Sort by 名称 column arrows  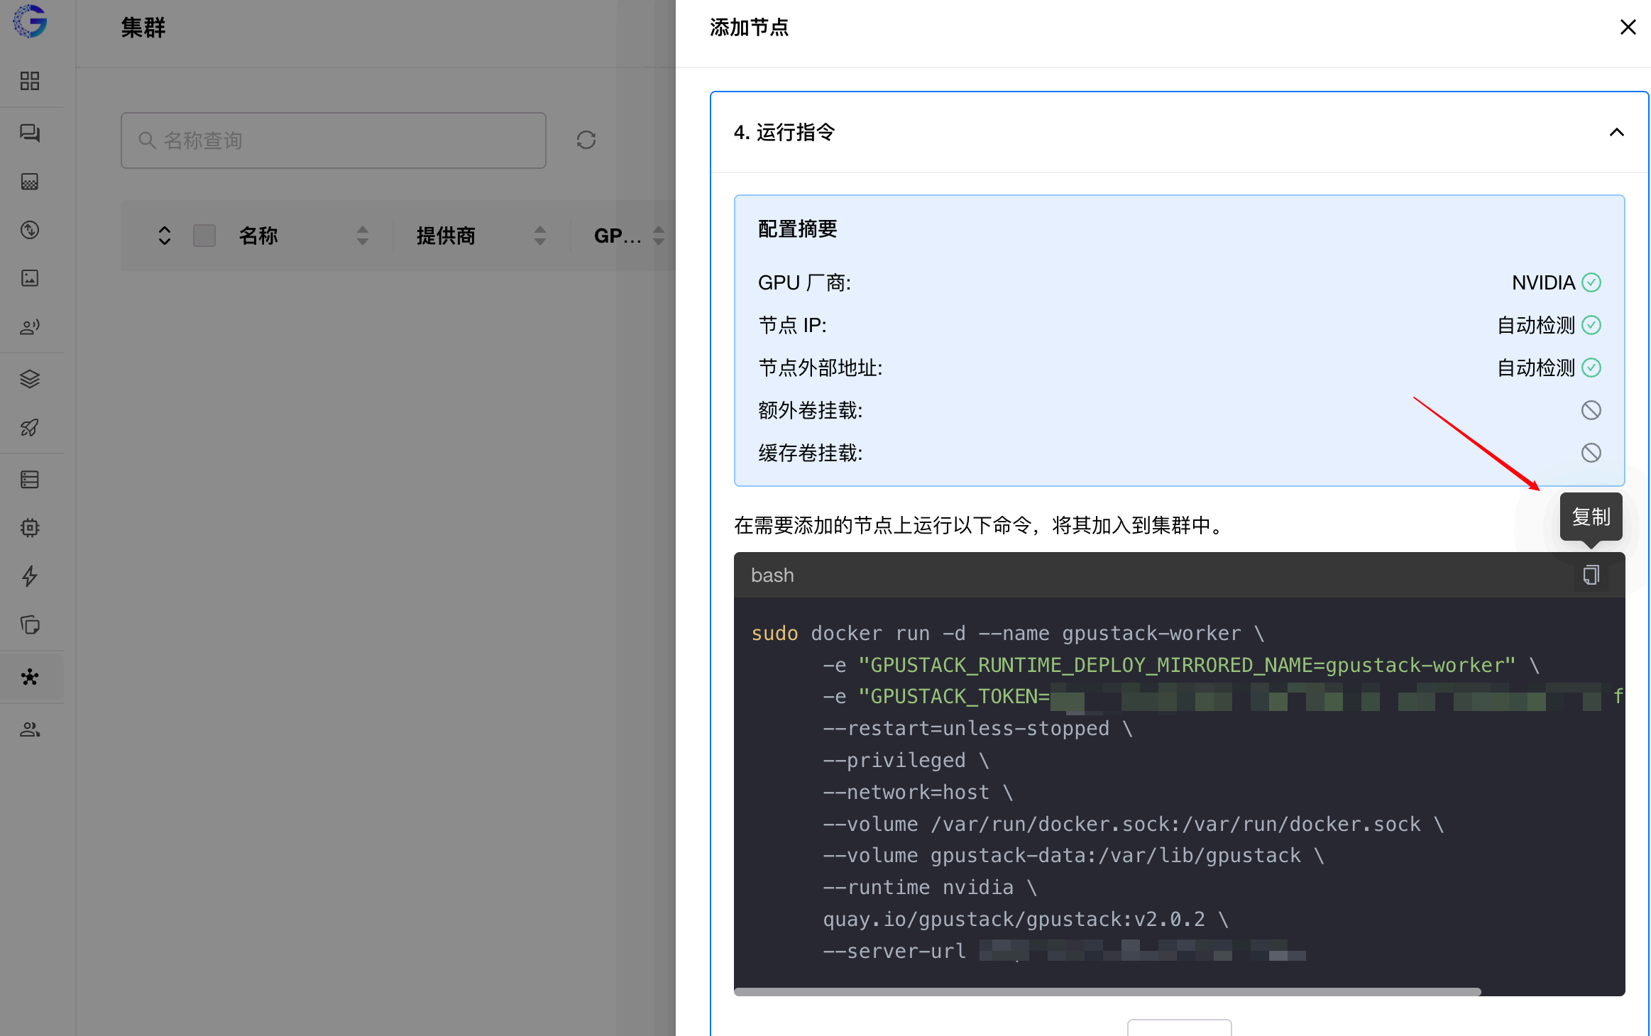(363, 236)
